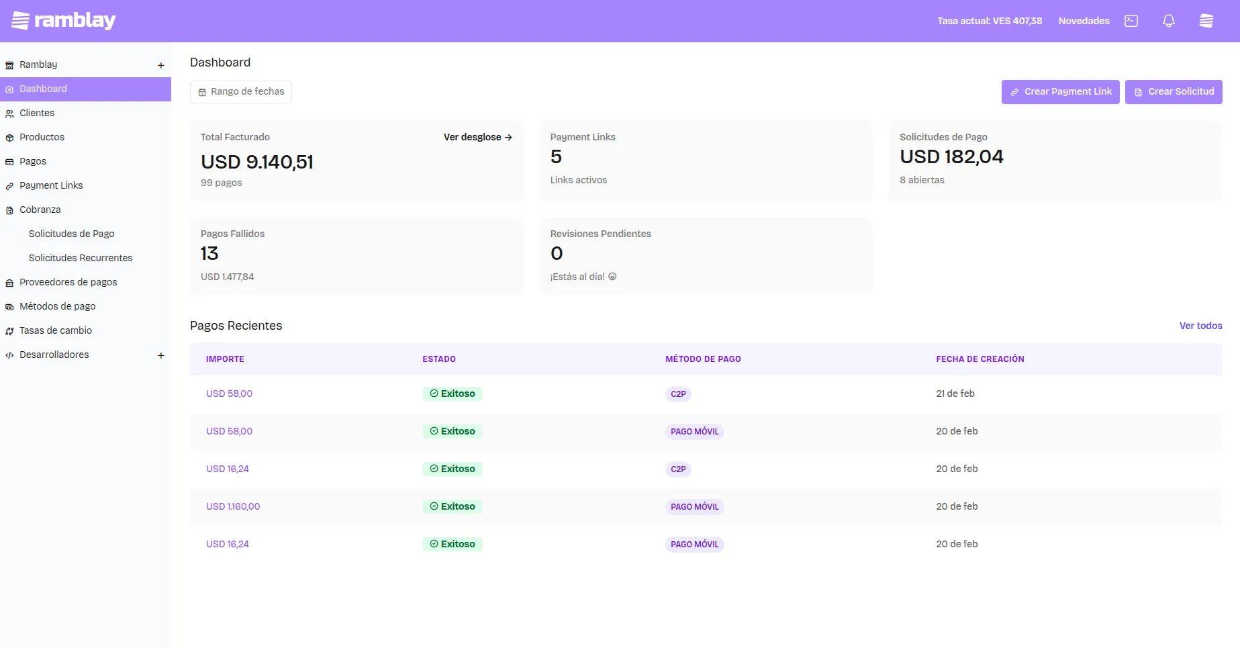Open the notifications bell icon
This screenshot has width=1240, height=648.
click(x=1168, y=20)
